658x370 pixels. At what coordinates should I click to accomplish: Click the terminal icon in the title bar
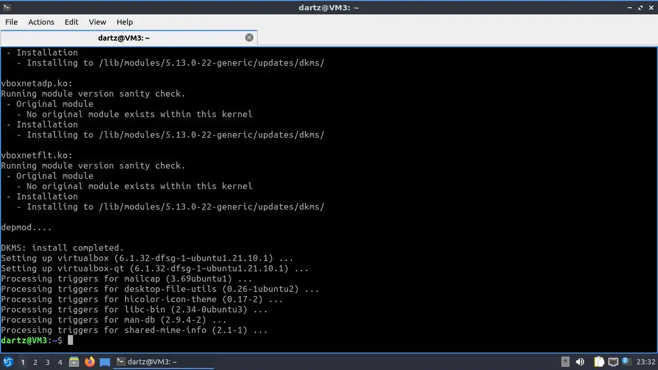[x=7, y=7]
